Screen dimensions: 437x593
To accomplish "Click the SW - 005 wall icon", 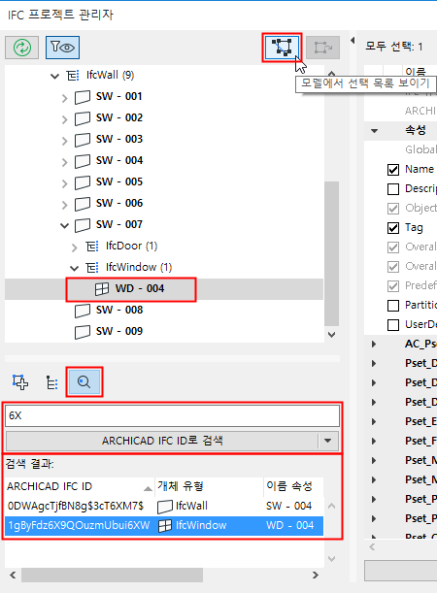I will [83, 182].
